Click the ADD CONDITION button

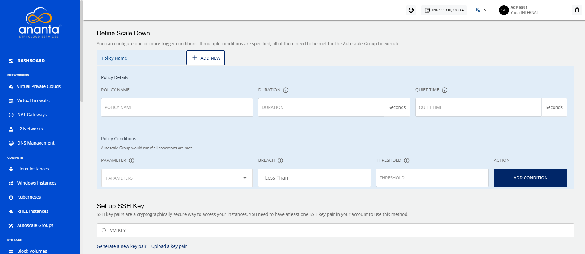[530, 178]
